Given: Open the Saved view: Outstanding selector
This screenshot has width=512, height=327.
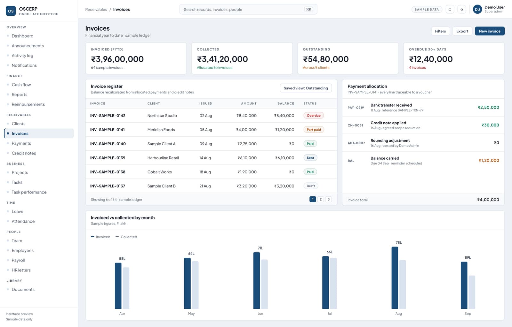Looking at the screenshot, I should [x=306, y=88].
